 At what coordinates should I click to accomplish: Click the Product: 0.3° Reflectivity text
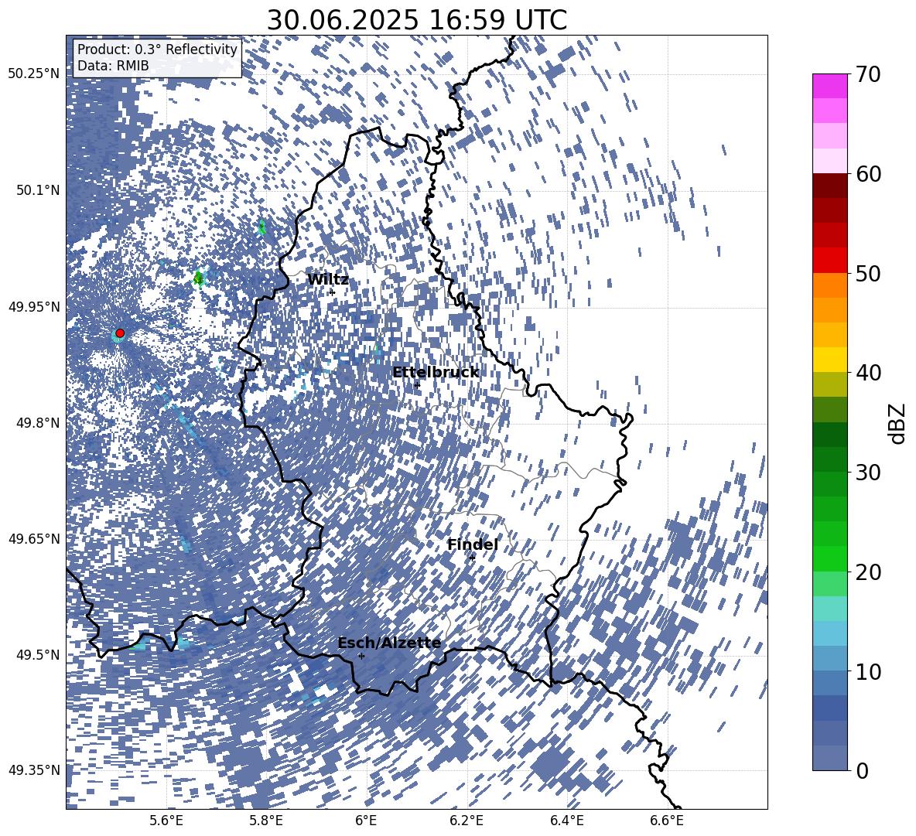[157, 49]
